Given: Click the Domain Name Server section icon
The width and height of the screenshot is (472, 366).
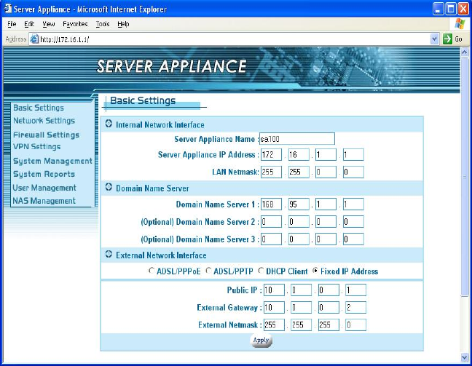Looking at the screenshot, I should coord(109,188).
